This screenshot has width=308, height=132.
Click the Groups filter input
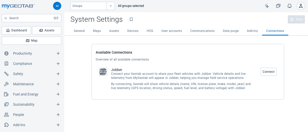pos(88,6)
